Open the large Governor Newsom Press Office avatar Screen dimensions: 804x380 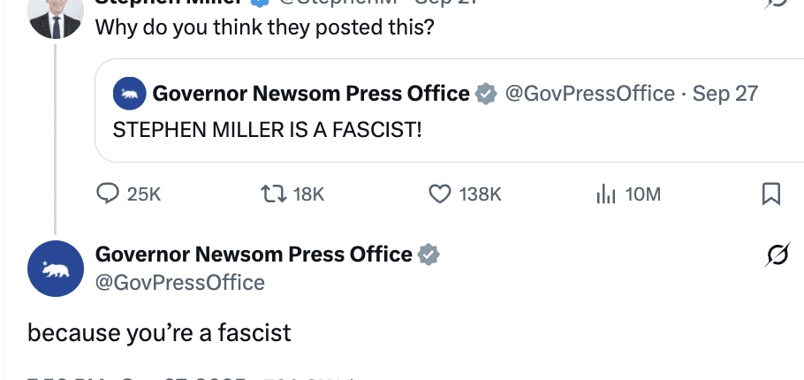pyautogui.click(x=56, y=268)
